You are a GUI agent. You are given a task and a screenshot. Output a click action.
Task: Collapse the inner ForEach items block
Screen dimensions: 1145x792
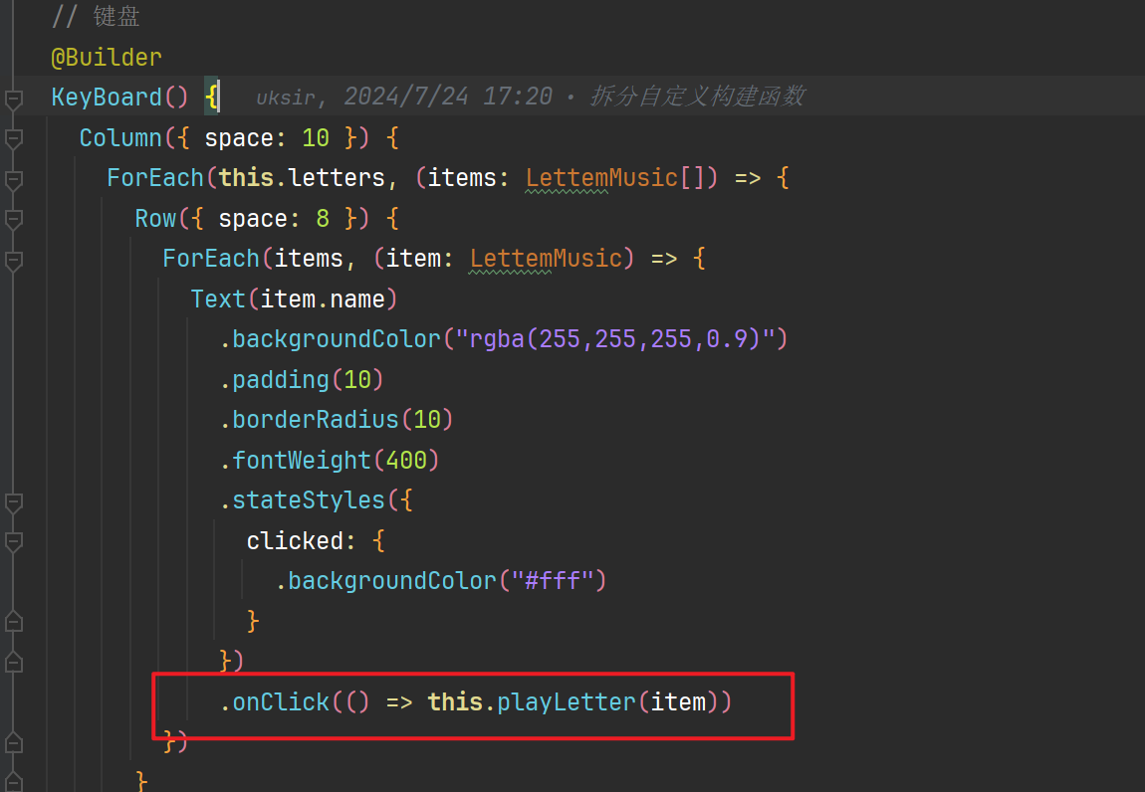[x=13, y=261]
